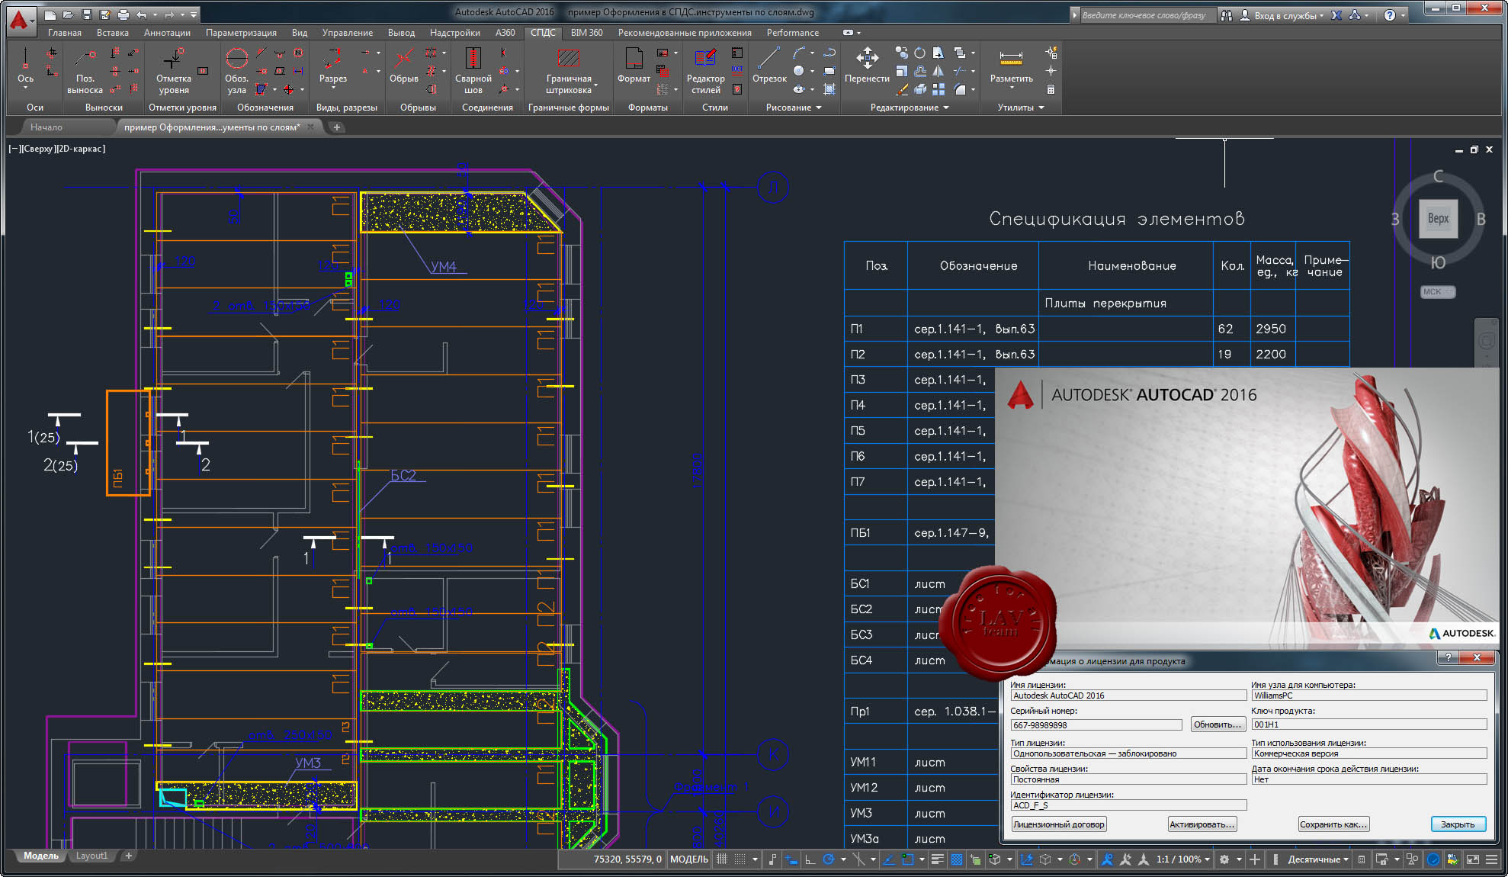1508x877 pixels.
Task: Click the binoculars search icon
Action: click(1227, 14)
